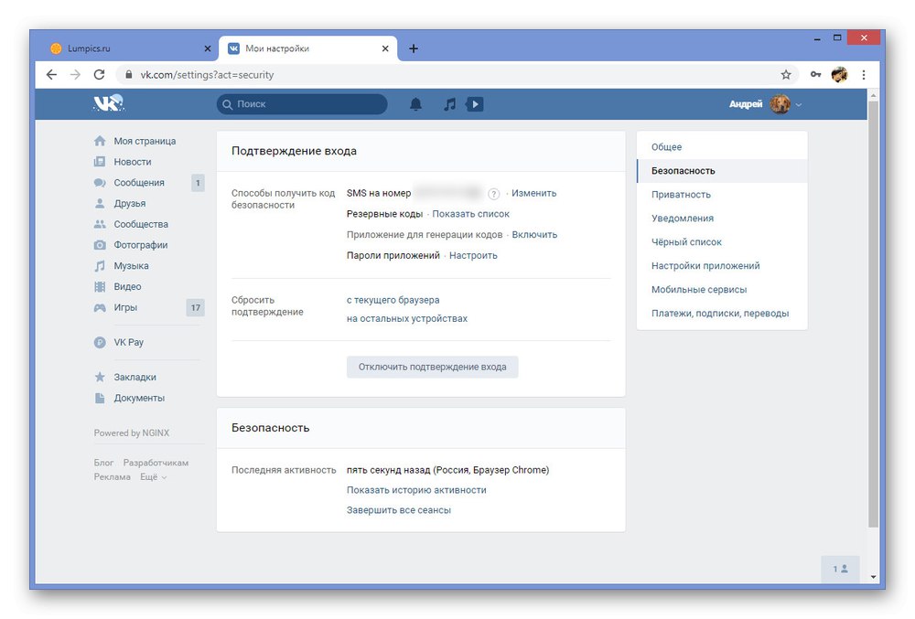915x619 pixels.
Task: Click the VK logo in the header
Action: pos(107,103)
